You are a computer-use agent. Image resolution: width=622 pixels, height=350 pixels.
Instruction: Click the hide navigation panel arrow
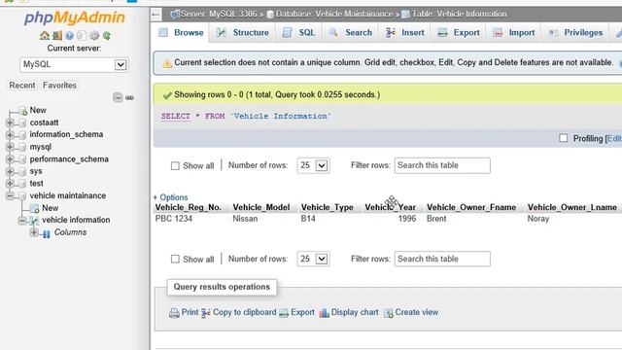(155, 15)
